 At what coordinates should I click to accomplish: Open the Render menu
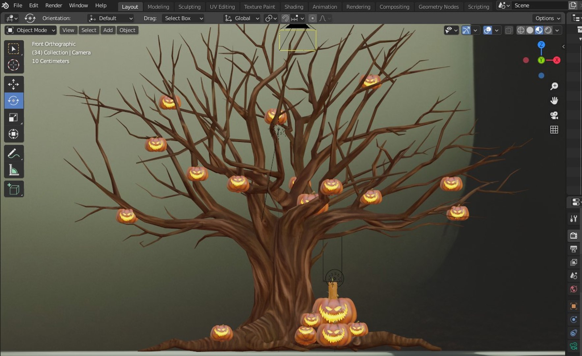tap(54, 6)
